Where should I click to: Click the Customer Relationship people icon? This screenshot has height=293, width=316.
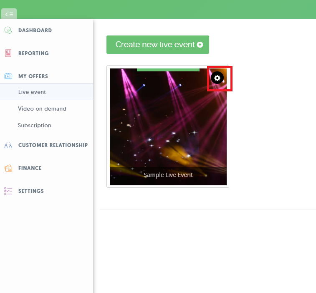[8, 145]
